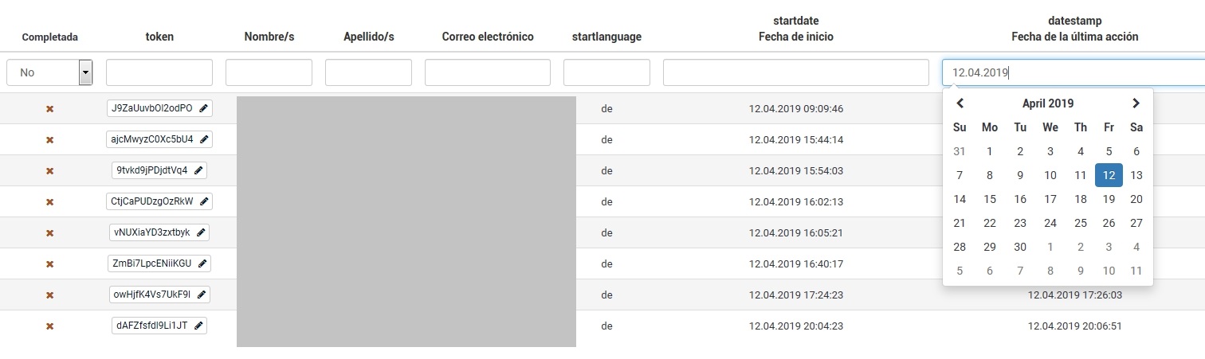
Task: Edit token CtjCaPUDzgOzRkW with pencil icon
Action: coord(205,201)
